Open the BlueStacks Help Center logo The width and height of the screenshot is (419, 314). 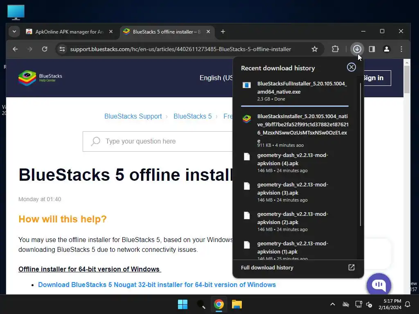(x=40, y=78)
